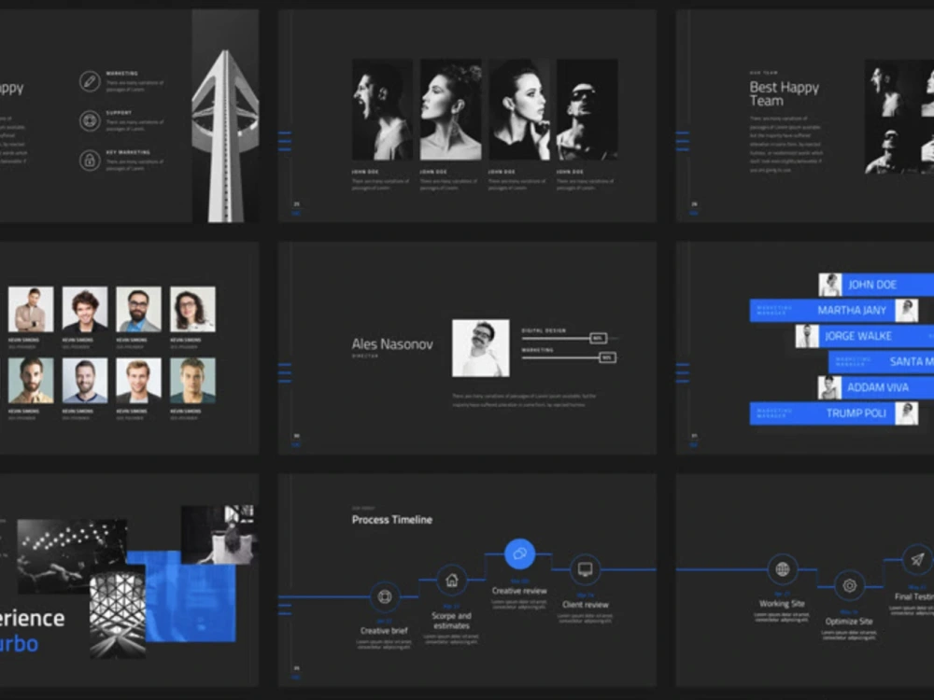Viewport: 934px width, 700px height.
Task: Select the man in sunglasses portrait
Action: click(587, 109)
